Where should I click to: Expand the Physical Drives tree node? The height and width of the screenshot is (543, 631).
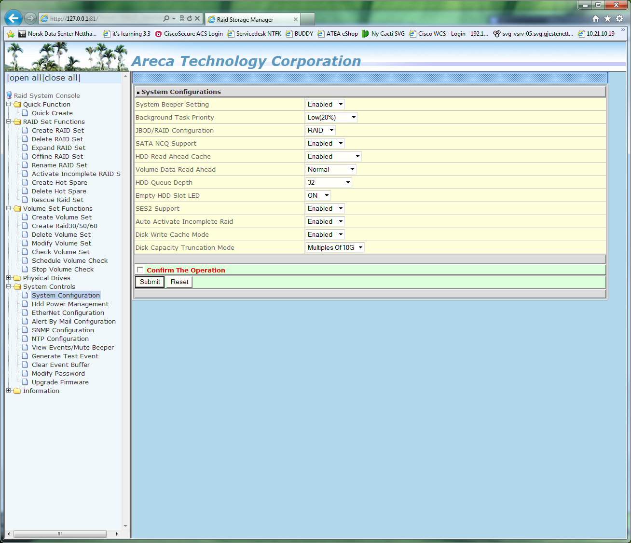pos(9,278)
